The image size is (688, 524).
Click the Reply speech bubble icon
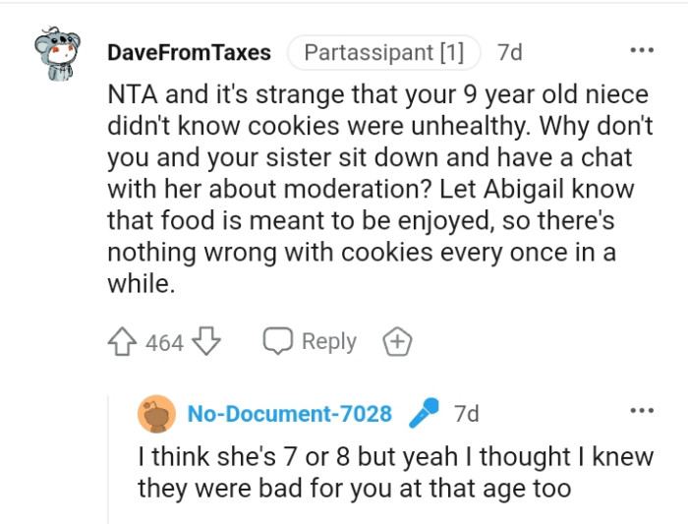[277, 341]
